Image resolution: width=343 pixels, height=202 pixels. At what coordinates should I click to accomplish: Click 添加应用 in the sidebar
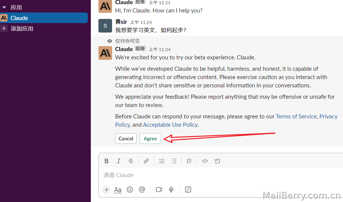pos(22,29)
